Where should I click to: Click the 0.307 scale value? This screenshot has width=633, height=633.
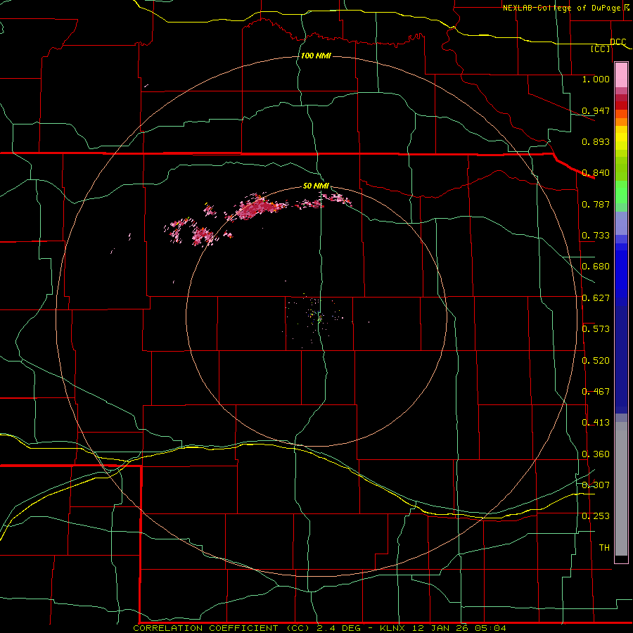[596, 485]
